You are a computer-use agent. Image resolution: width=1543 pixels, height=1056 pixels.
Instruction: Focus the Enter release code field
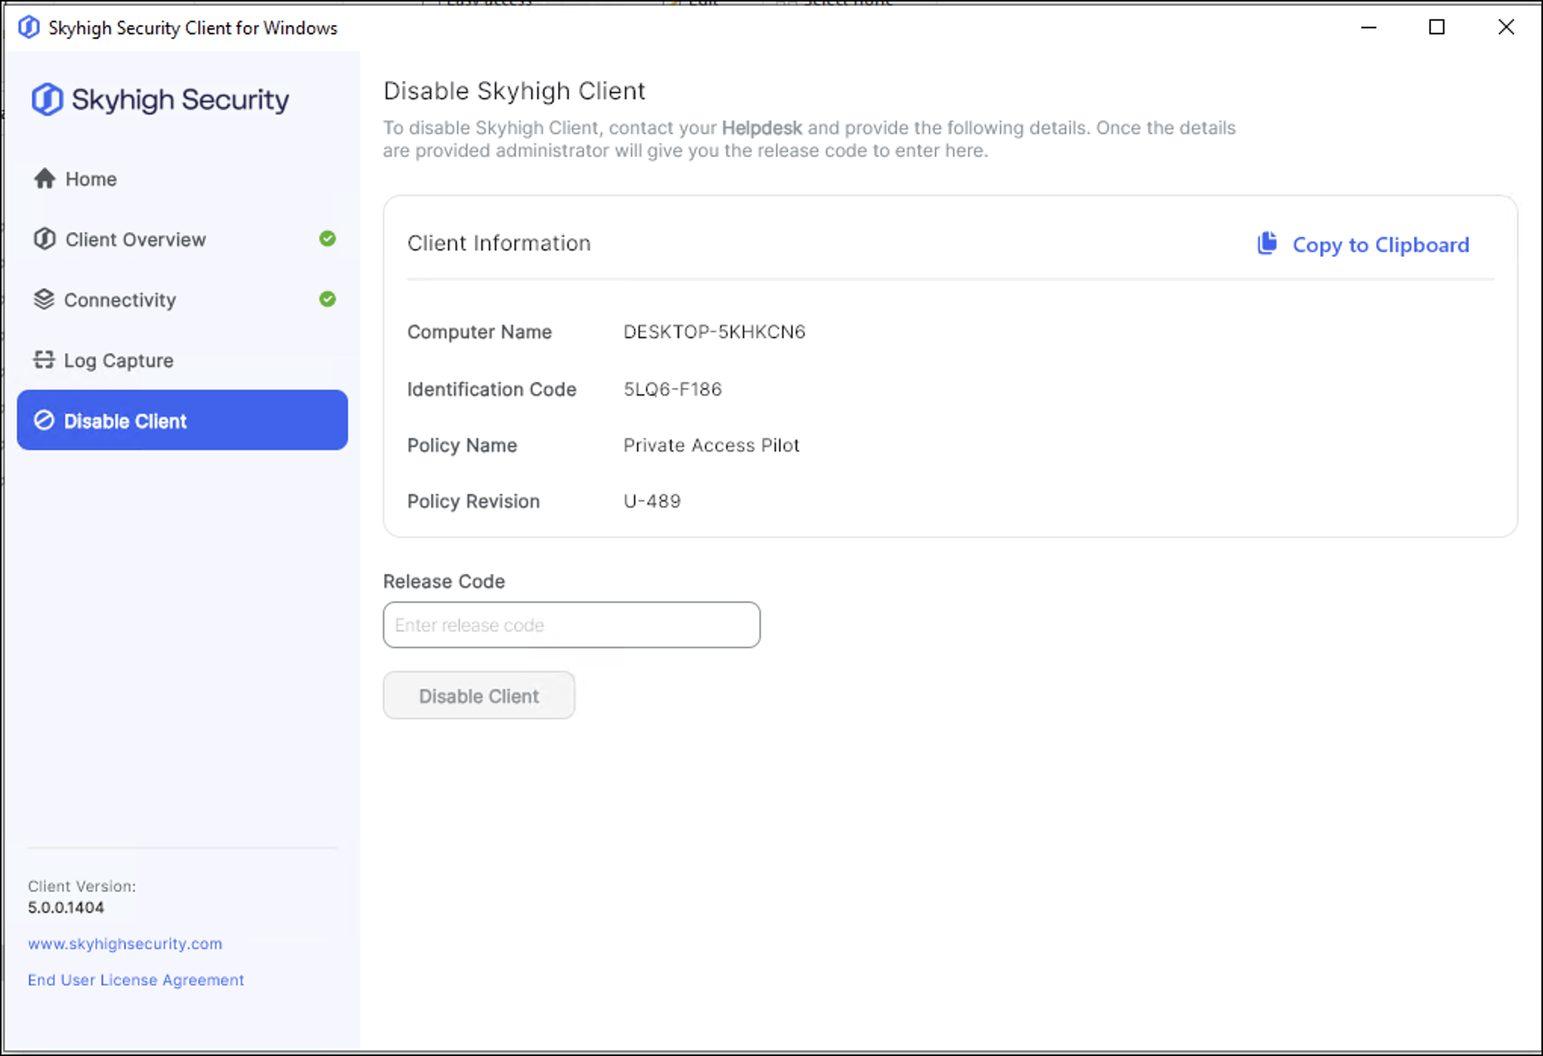(x=571, y=625)
